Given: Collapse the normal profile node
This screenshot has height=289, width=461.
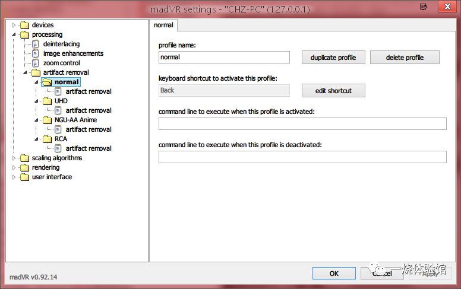Looking at the screenshot, I should tap(36, 82).
